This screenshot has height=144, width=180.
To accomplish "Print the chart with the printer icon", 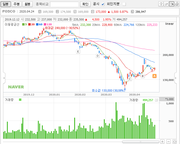I will (177, 4).
